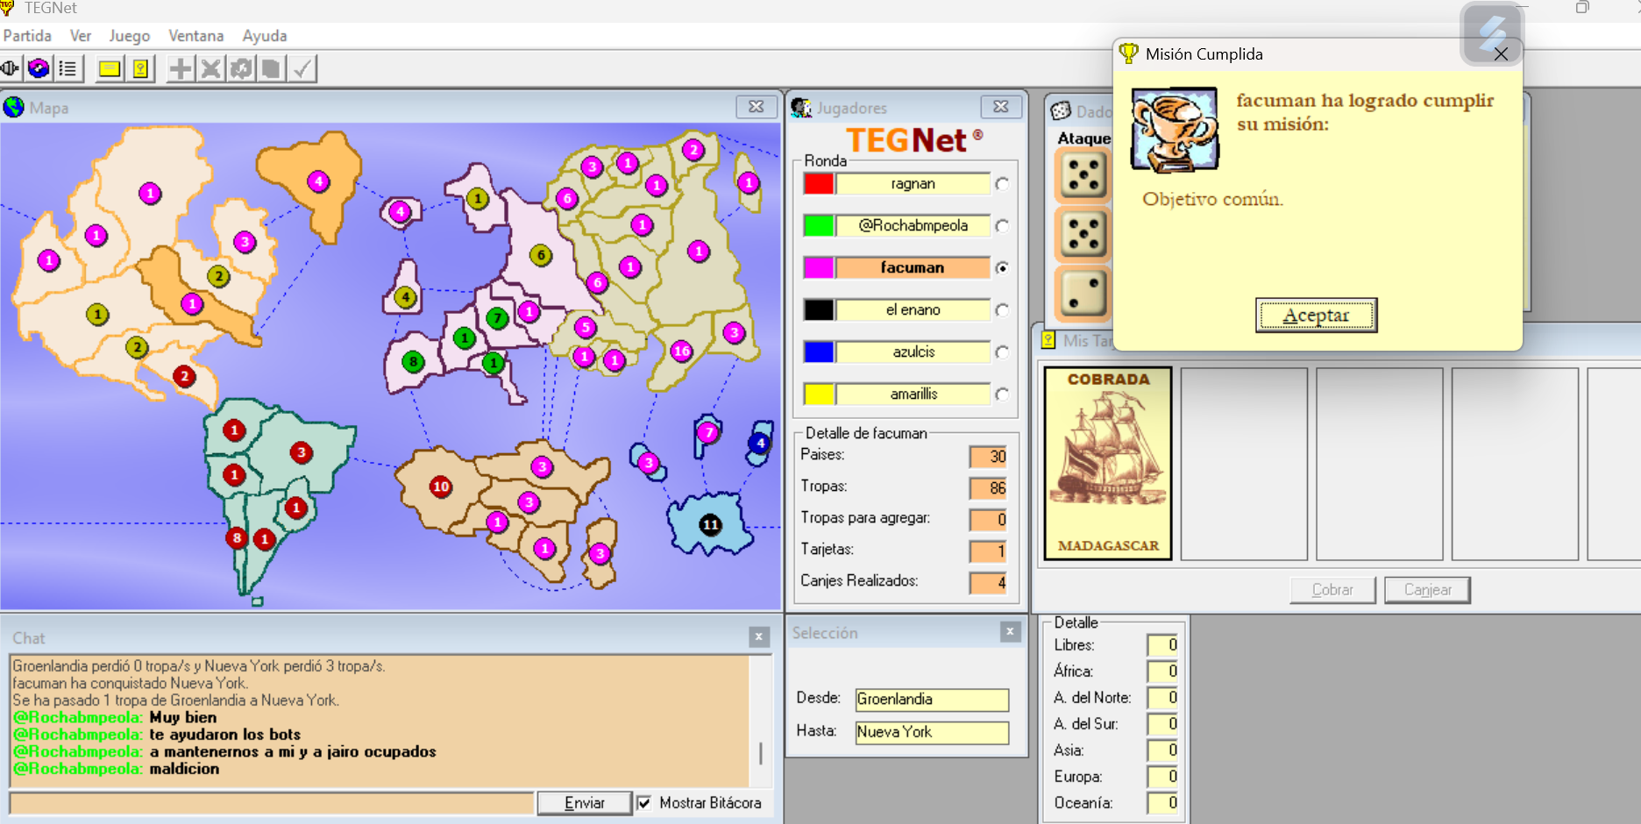Click the Dados panel dice icon
Screen dimensions: 1641x824
coord(1061,111)
